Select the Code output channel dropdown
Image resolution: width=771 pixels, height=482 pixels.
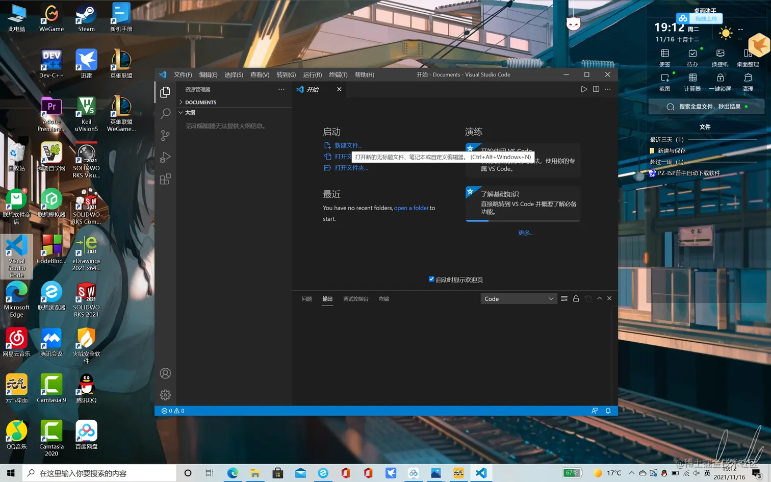(518, 299)
